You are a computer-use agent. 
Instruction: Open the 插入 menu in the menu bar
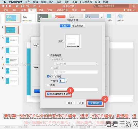[x=51, y=2]
